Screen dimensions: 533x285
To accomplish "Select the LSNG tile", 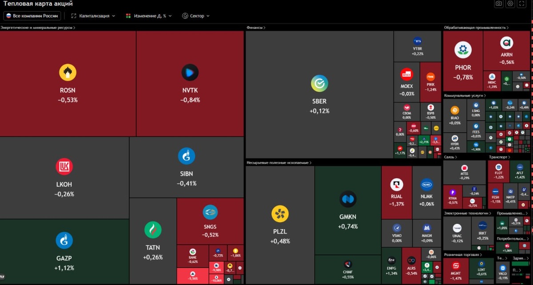I will point(476,110).
